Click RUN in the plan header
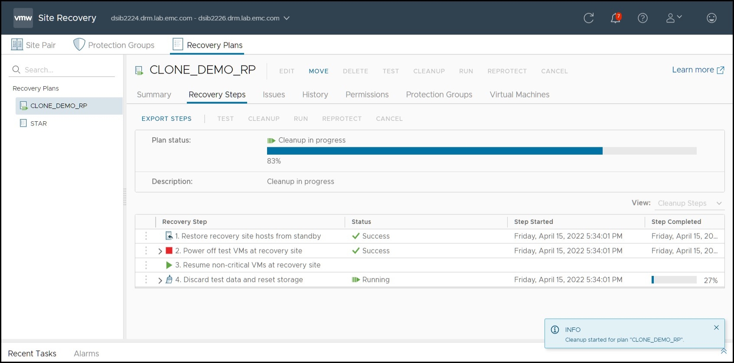The image size is (734, 363). coord(466,71)
